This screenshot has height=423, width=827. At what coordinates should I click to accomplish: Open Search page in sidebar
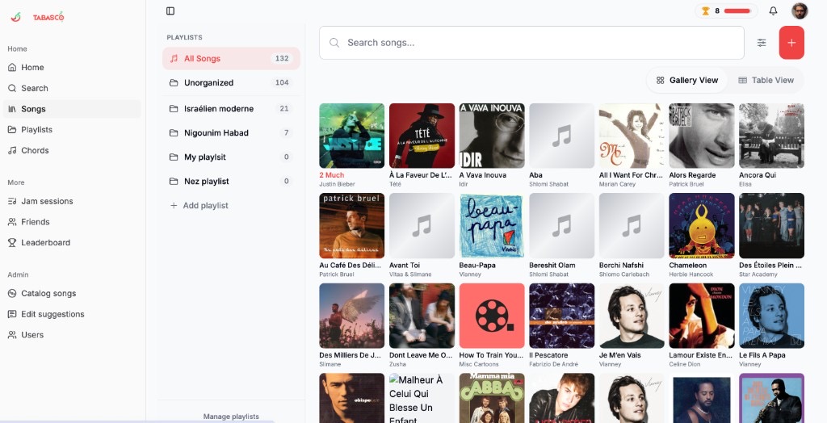pos(72,88)
